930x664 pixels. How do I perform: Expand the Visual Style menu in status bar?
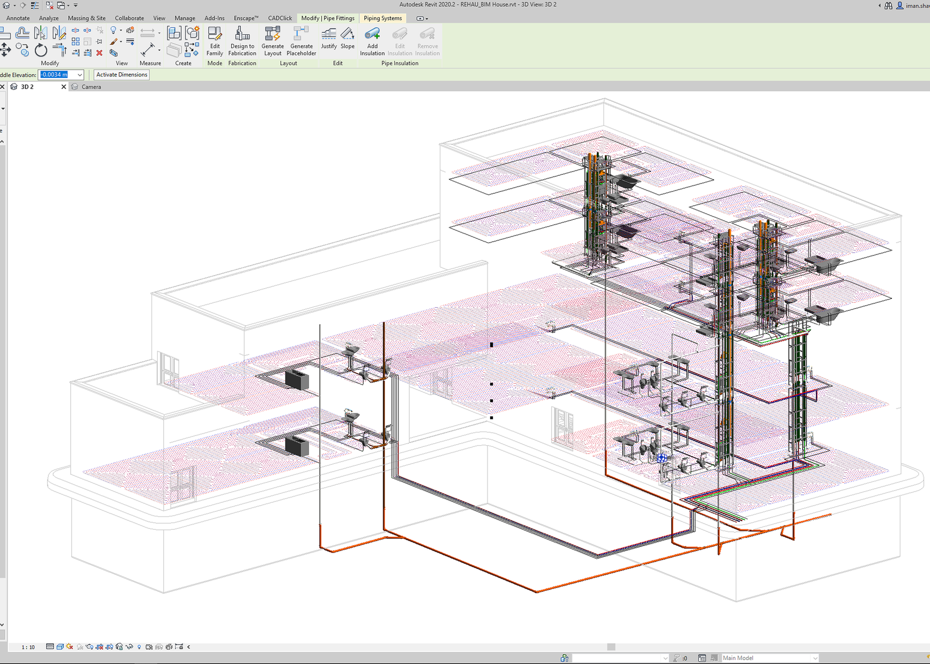(x=60, y=647)
